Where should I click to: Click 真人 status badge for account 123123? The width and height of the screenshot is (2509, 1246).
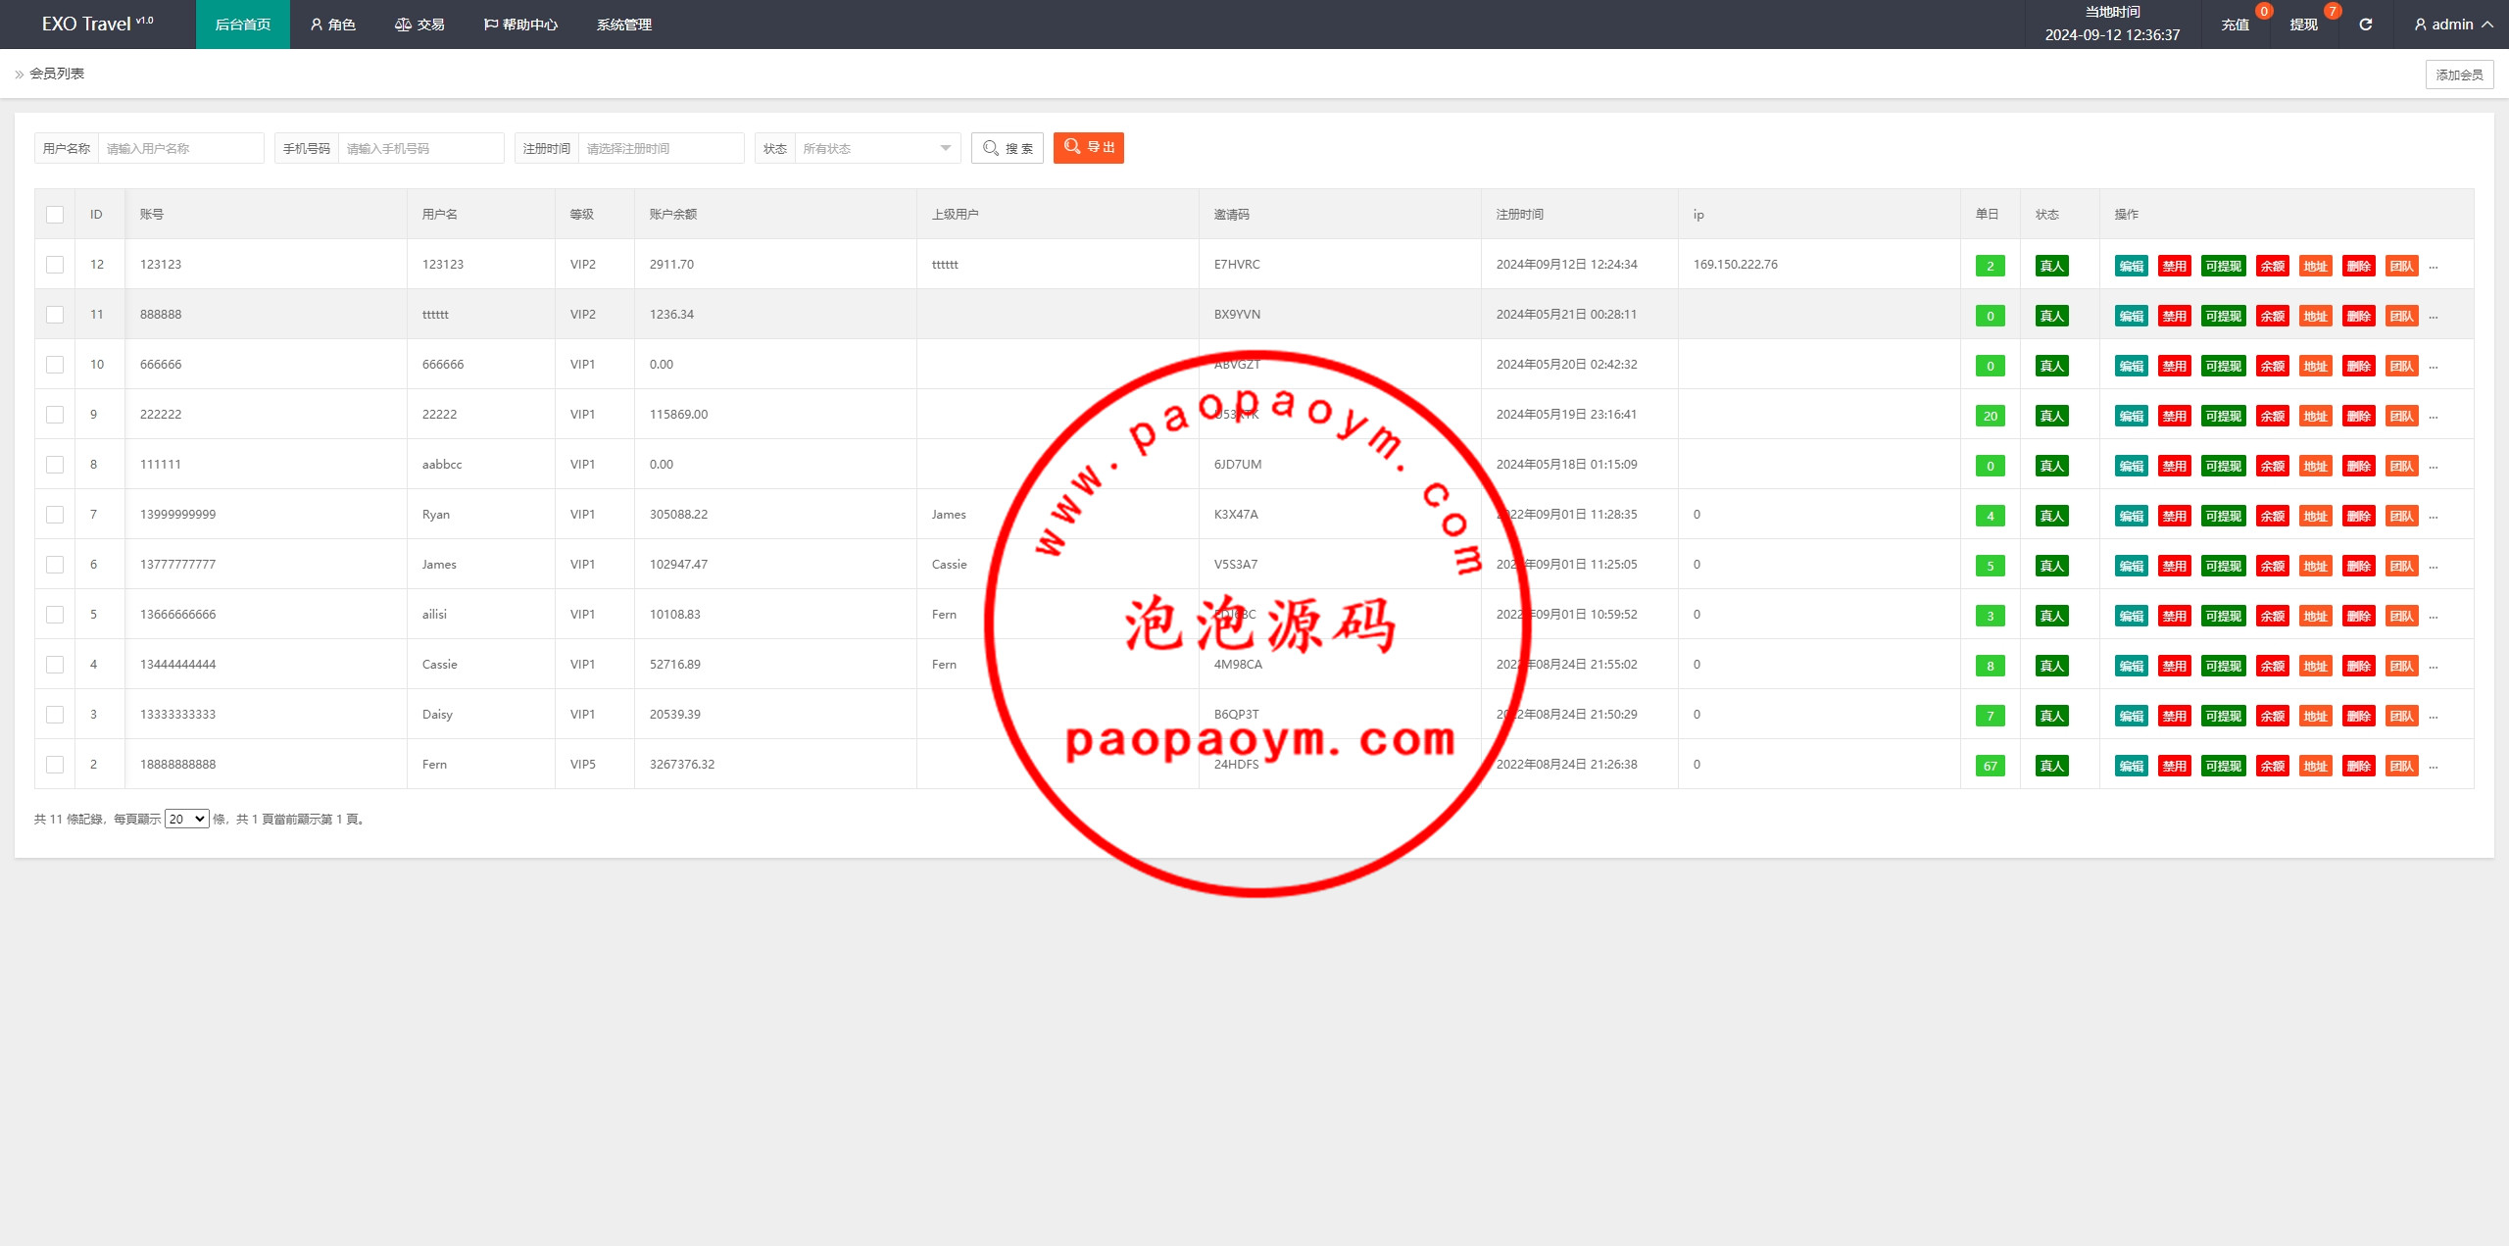click(2051, 266)
